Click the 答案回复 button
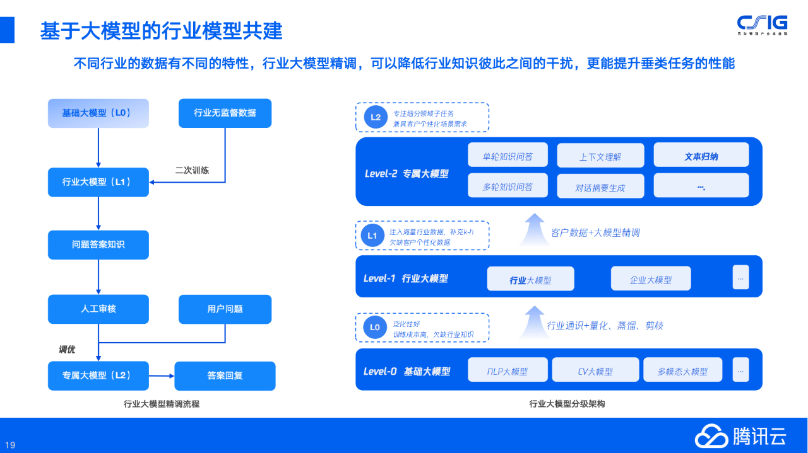 pyautogui.click(x=225, y=376)
